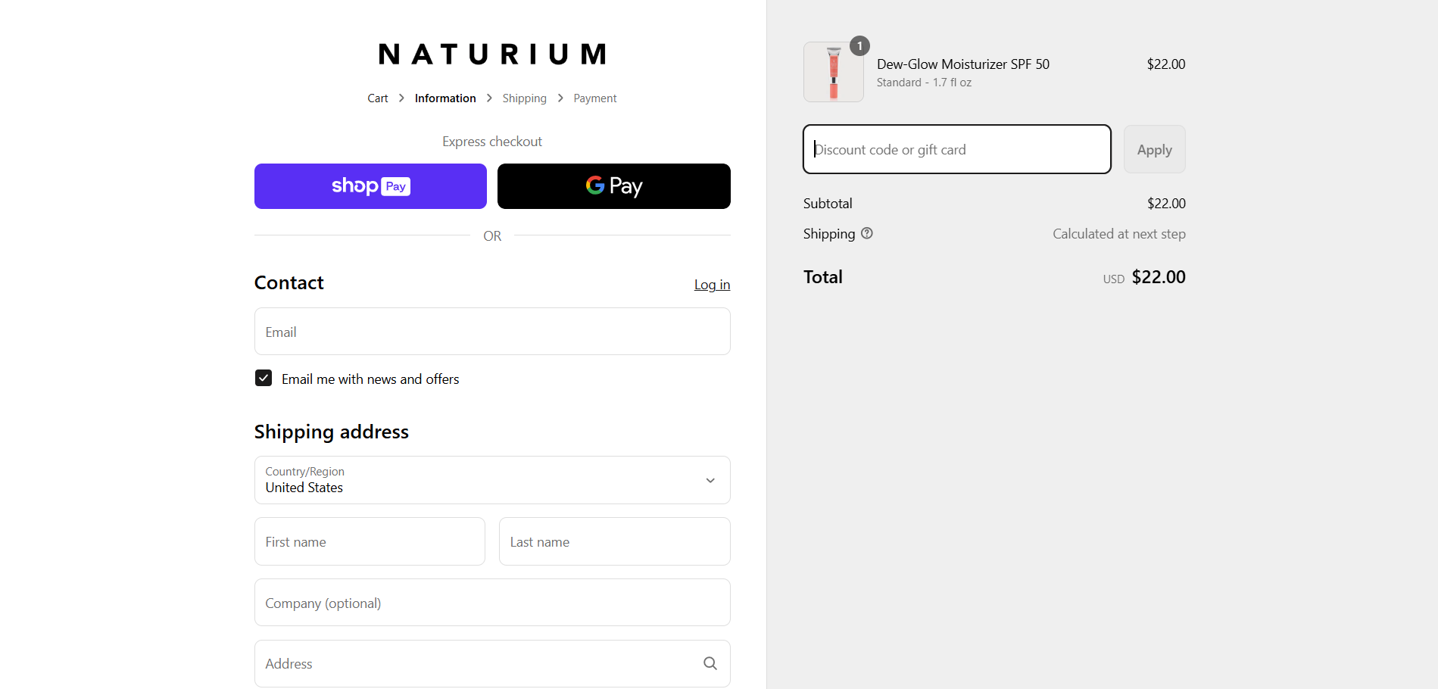The image size is (1438, 689).
Task: Select the Last name field
Action: 614,541
